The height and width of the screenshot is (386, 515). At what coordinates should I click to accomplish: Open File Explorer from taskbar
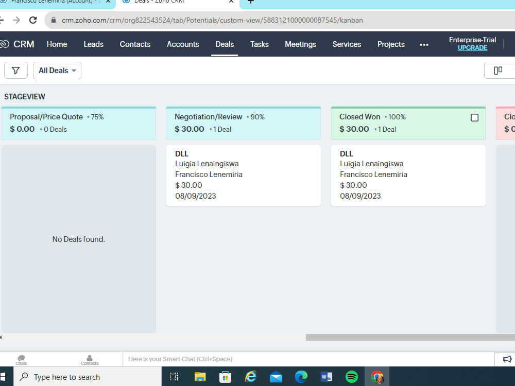click(x=200, y=377)
